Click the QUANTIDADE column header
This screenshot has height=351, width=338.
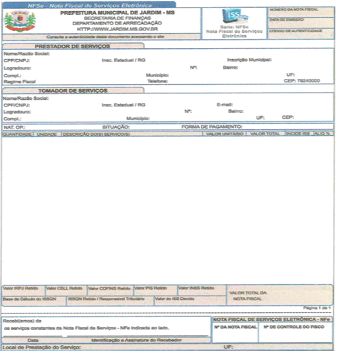[x=17, y=134]
